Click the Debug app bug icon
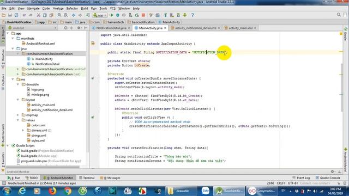The width and height of the screenshot is (349, 196). 118,15
